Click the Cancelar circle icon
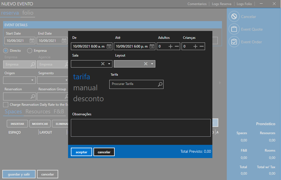The width and height of the screenshot is (281, 180). [234, 17]
